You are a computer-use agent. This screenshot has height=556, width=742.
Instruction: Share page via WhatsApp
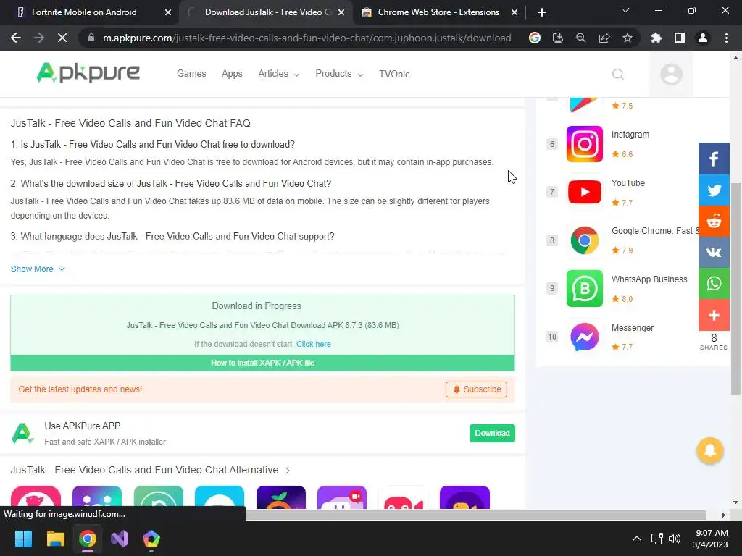[x=714, y=284]
